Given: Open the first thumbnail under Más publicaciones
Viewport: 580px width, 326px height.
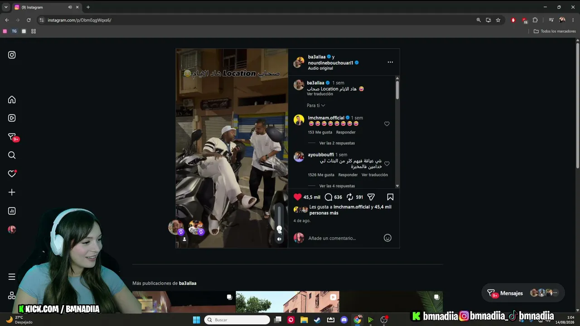Looking at the screenshot, I should click(x=184, y=302).
